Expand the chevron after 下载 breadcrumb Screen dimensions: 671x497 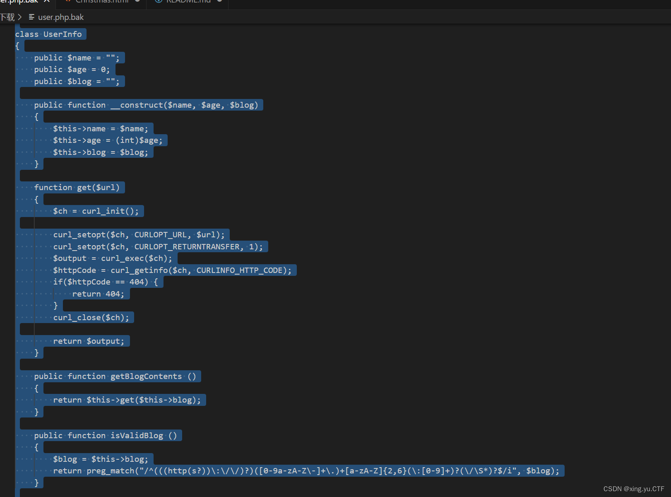(x=19, y=17)
